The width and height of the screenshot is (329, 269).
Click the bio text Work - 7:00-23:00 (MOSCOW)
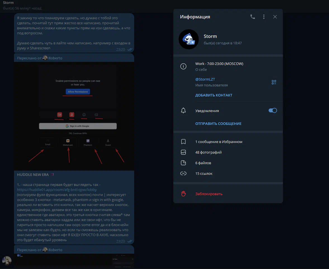[x=219, y=64]
